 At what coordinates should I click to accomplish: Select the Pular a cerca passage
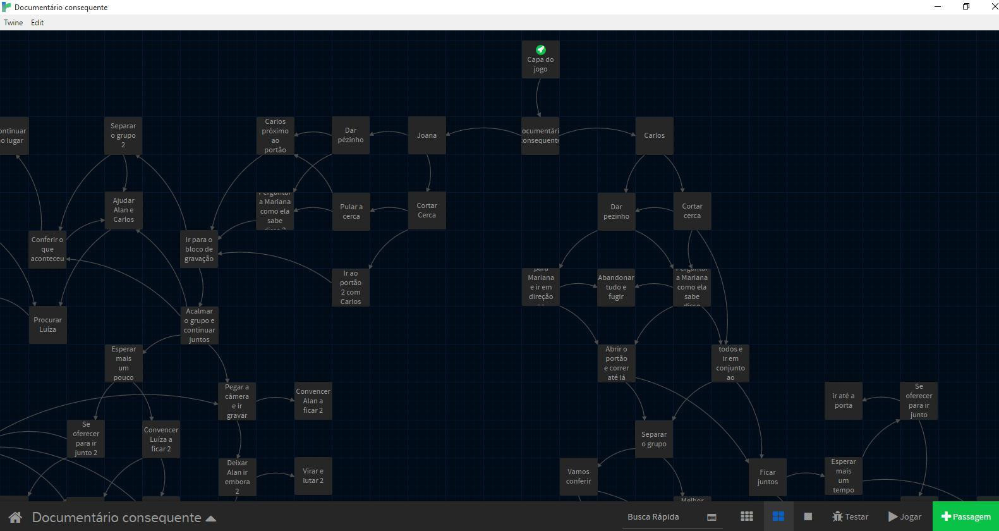[351, 211]
